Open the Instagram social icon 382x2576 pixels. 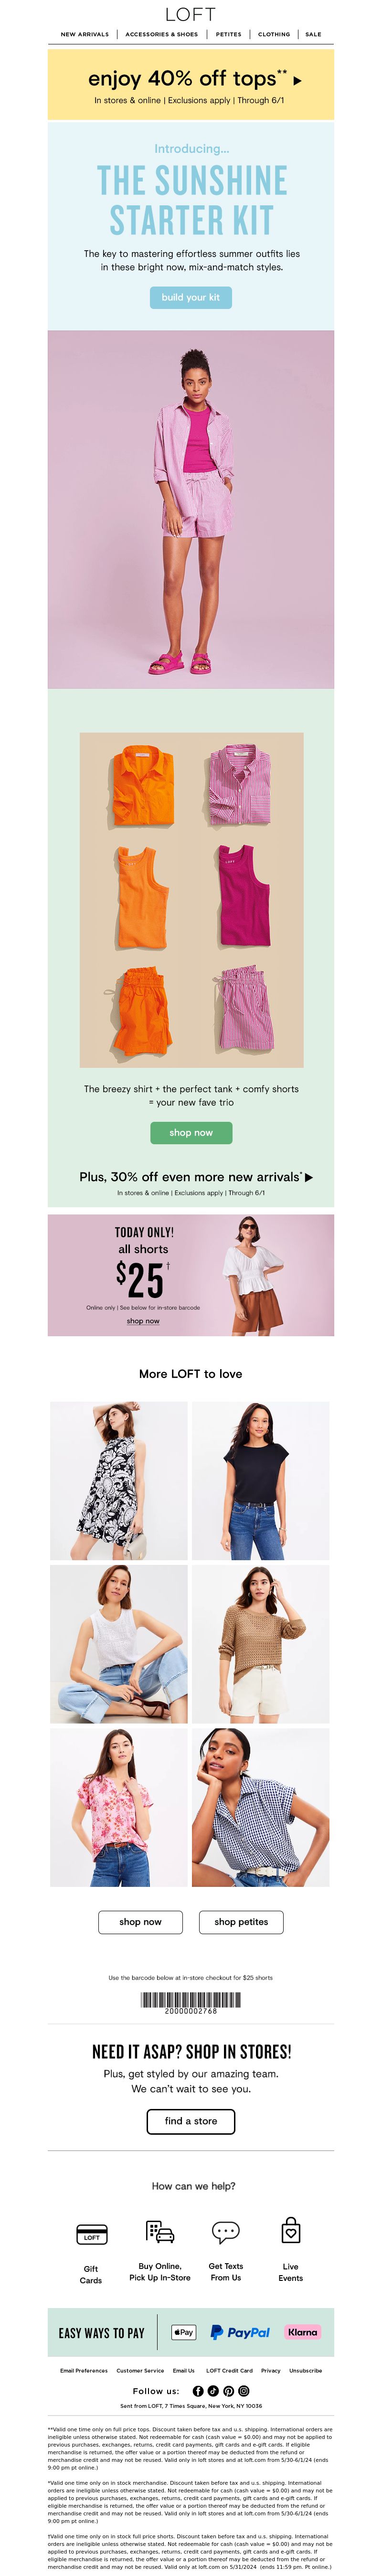click(243, 2391)
